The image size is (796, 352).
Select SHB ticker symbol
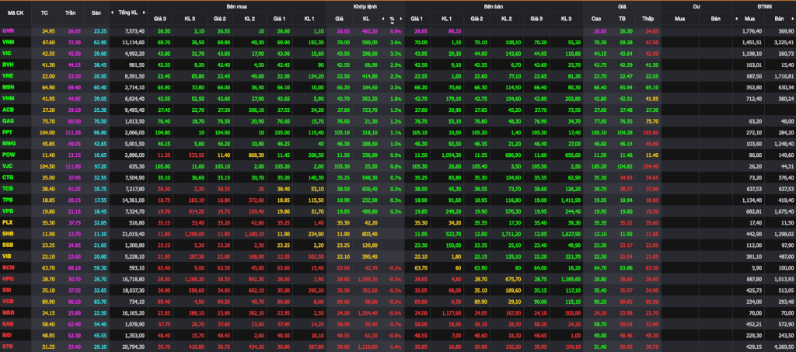8,232
